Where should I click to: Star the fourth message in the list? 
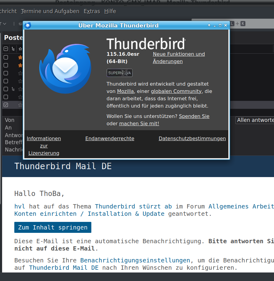coord(20,81)
